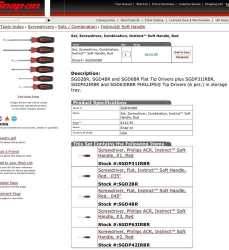Viewport: 229px width, 250px height.
Task: Click the keyword search field
Action: click(x=23, y=20)
